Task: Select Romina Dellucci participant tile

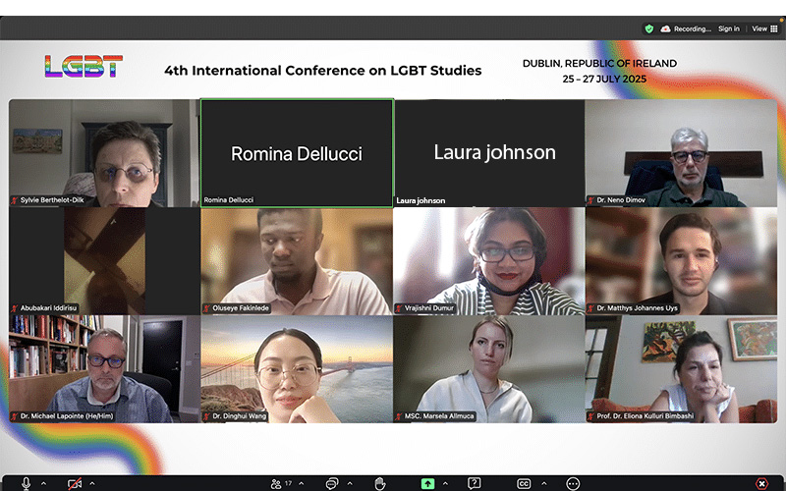Action: tap(297, 153)
